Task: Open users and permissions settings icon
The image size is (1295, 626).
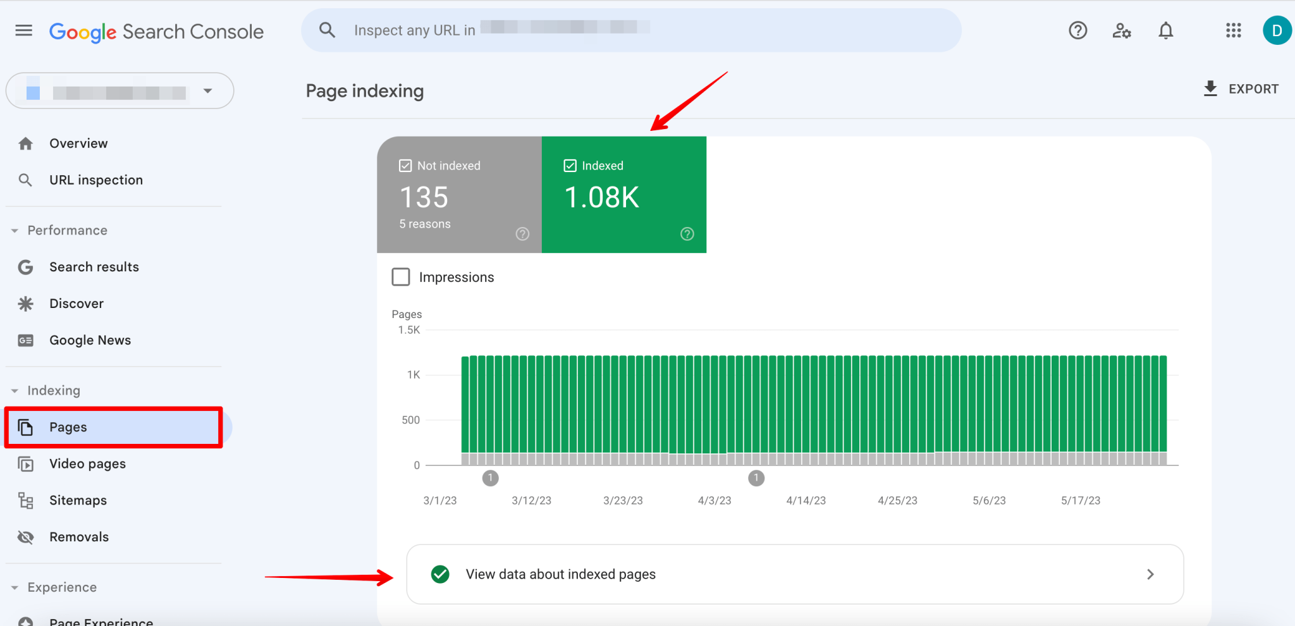Action: point(1122,30)
